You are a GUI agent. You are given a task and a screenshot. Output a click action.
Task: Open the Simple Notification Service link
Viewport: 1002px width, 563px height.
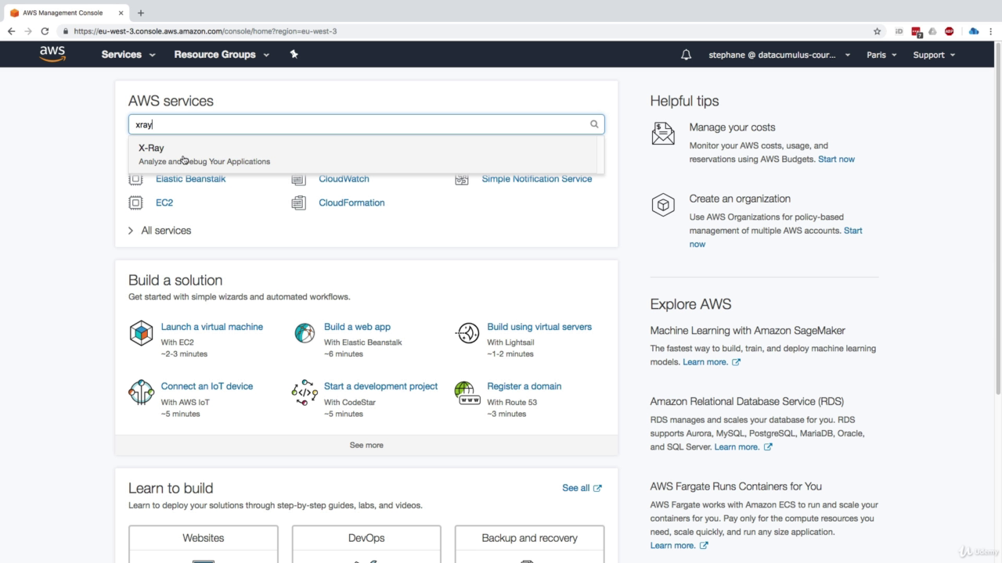(537, 179)
